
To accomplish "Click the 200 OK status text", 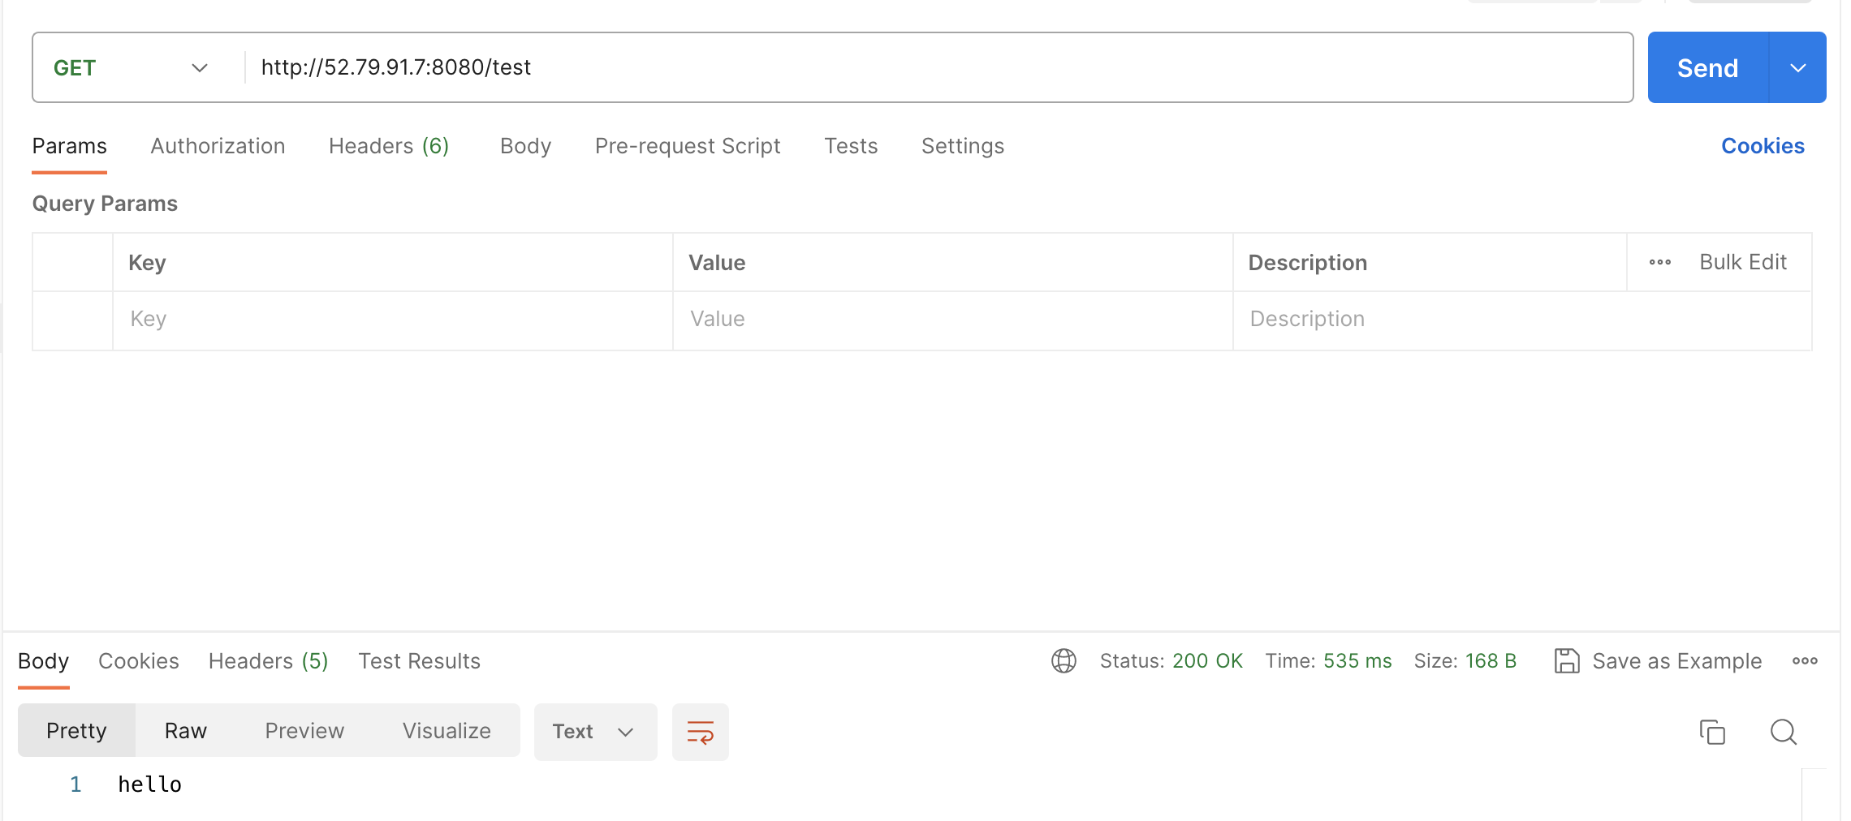I will coord(1207,661).
